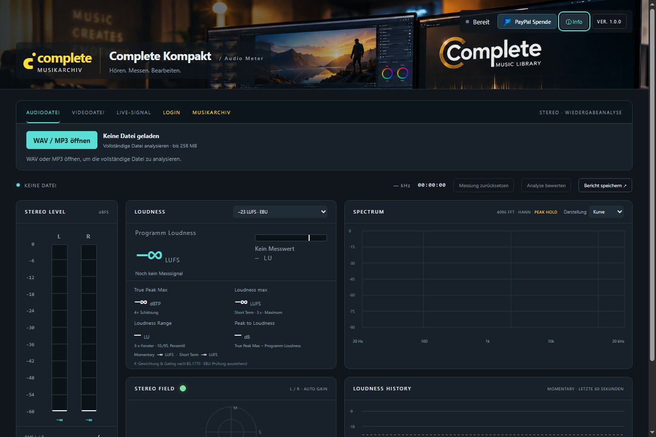
Task: Click 'MOMENTARY · LETZTE 60 SEKUNDEN' label
Action: point(585,389)
